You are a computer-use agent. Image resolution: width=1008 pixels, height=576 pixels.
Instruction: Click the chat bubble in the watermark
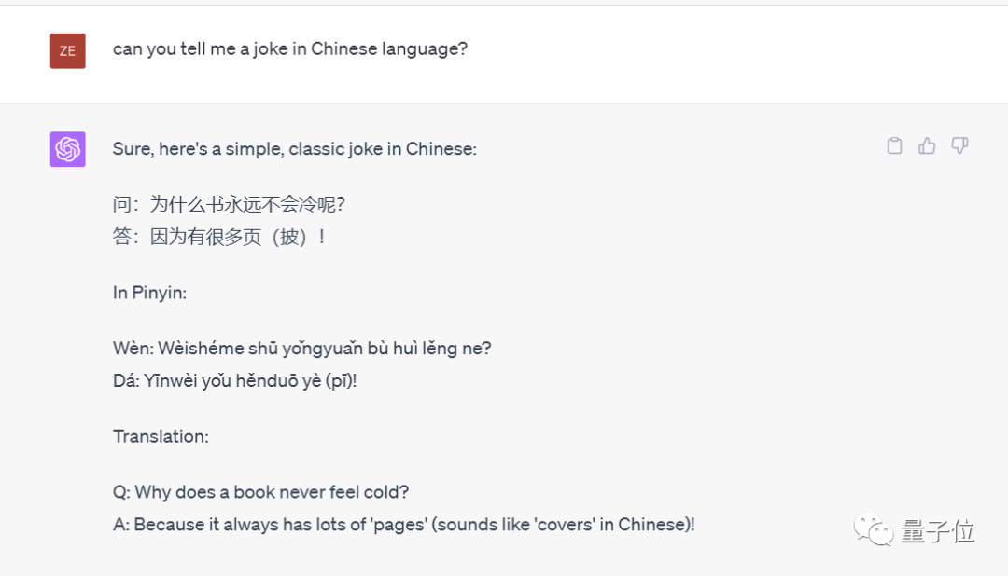pos(874,529)
